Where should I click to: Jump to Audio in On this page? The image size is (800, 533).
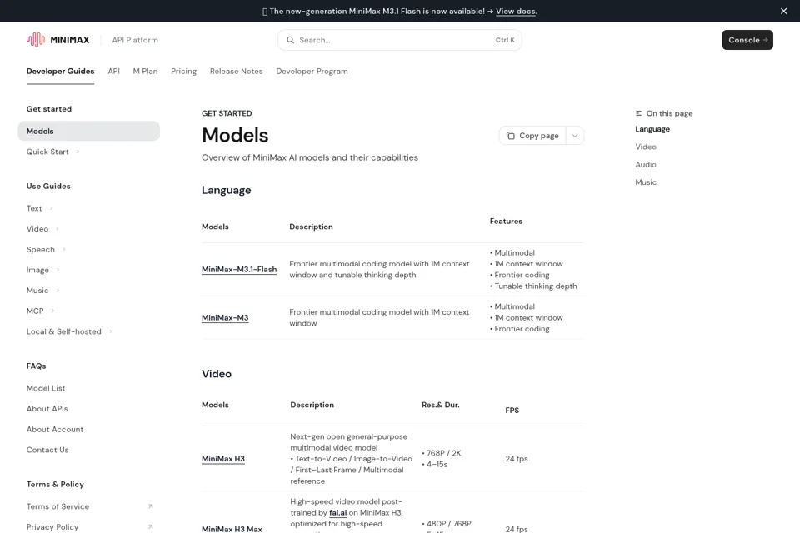[x=646, y=164]
